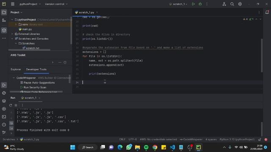Change UTF-8 file encoding in status bar
Image resolution: width=271 pixels, height=152 pixels.
coord(133,139)
